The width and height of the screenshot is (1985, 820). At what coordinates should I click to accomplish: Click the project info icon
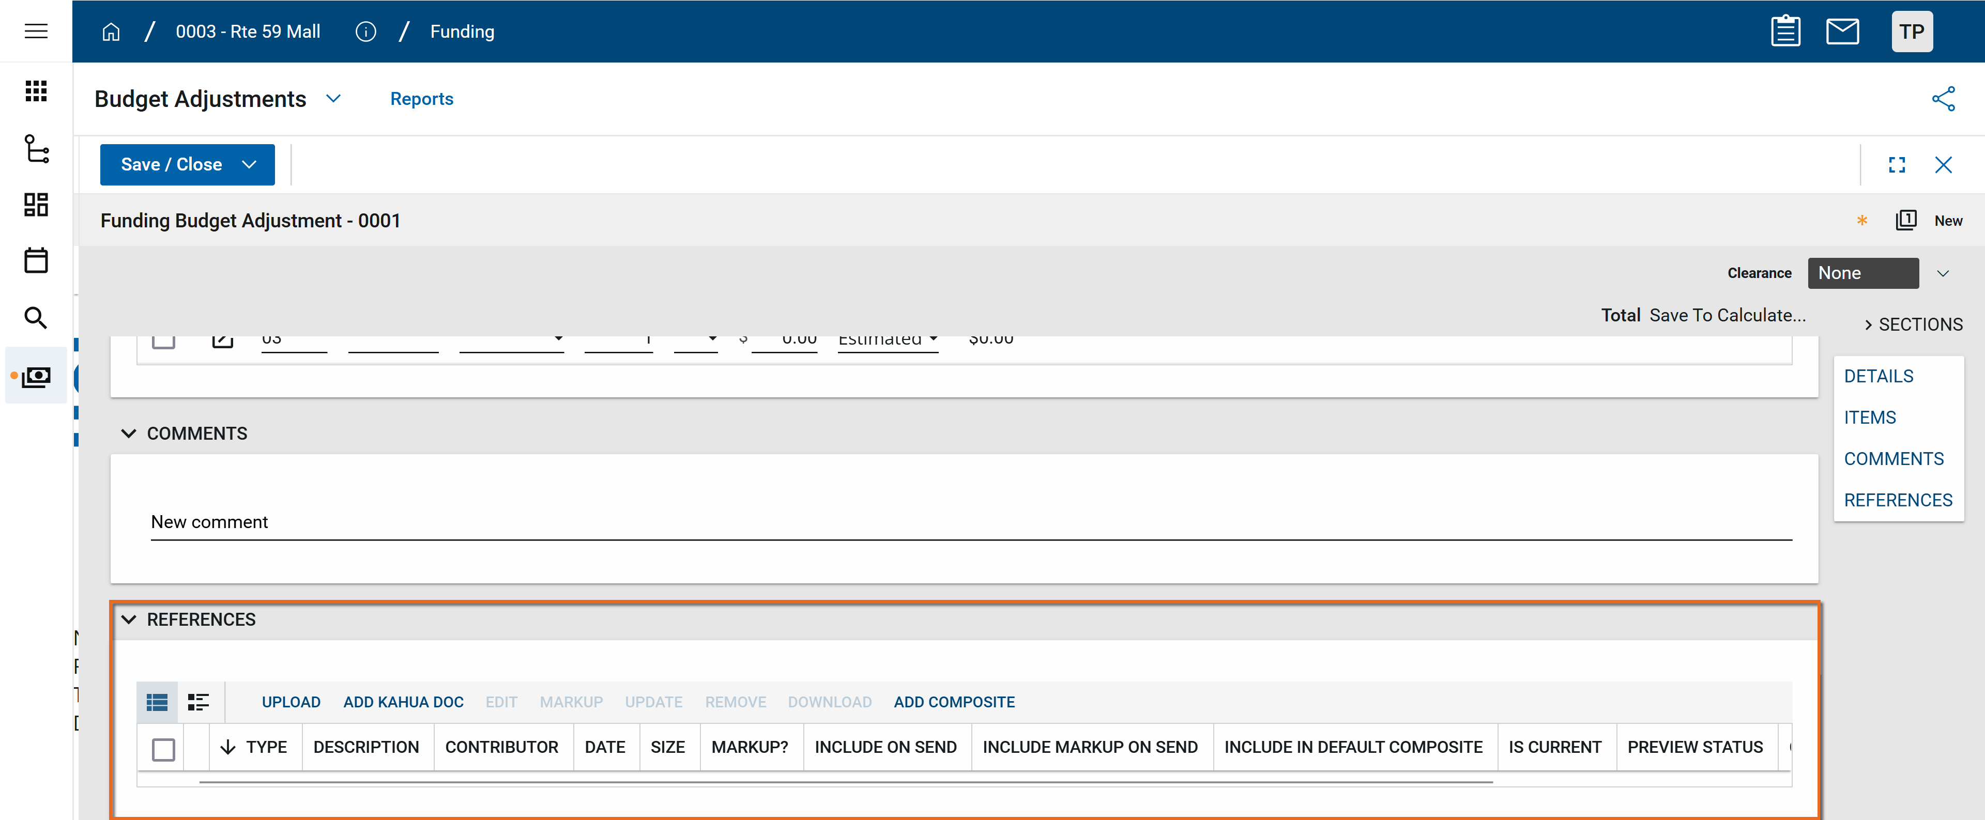pyautogui.click(x=365, y=32)
